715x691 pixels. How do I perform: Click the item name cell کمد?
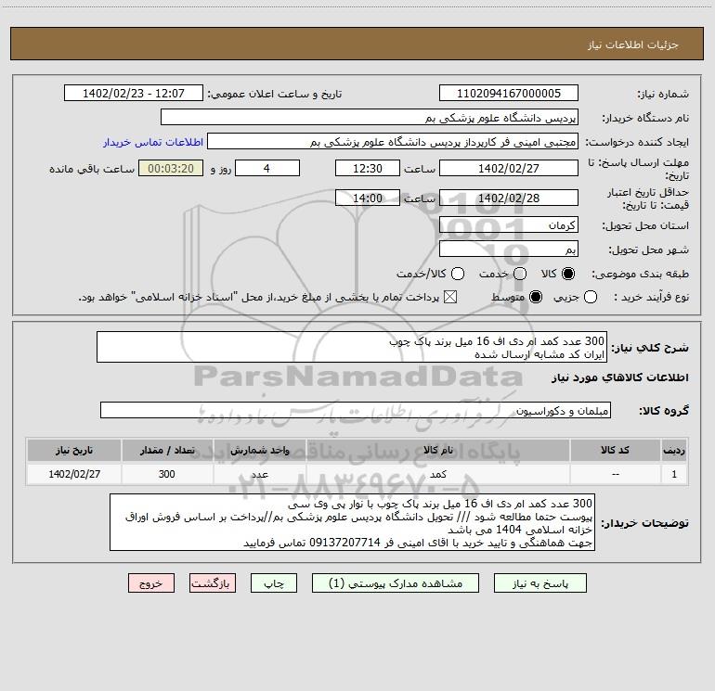(x=437, y=474)
